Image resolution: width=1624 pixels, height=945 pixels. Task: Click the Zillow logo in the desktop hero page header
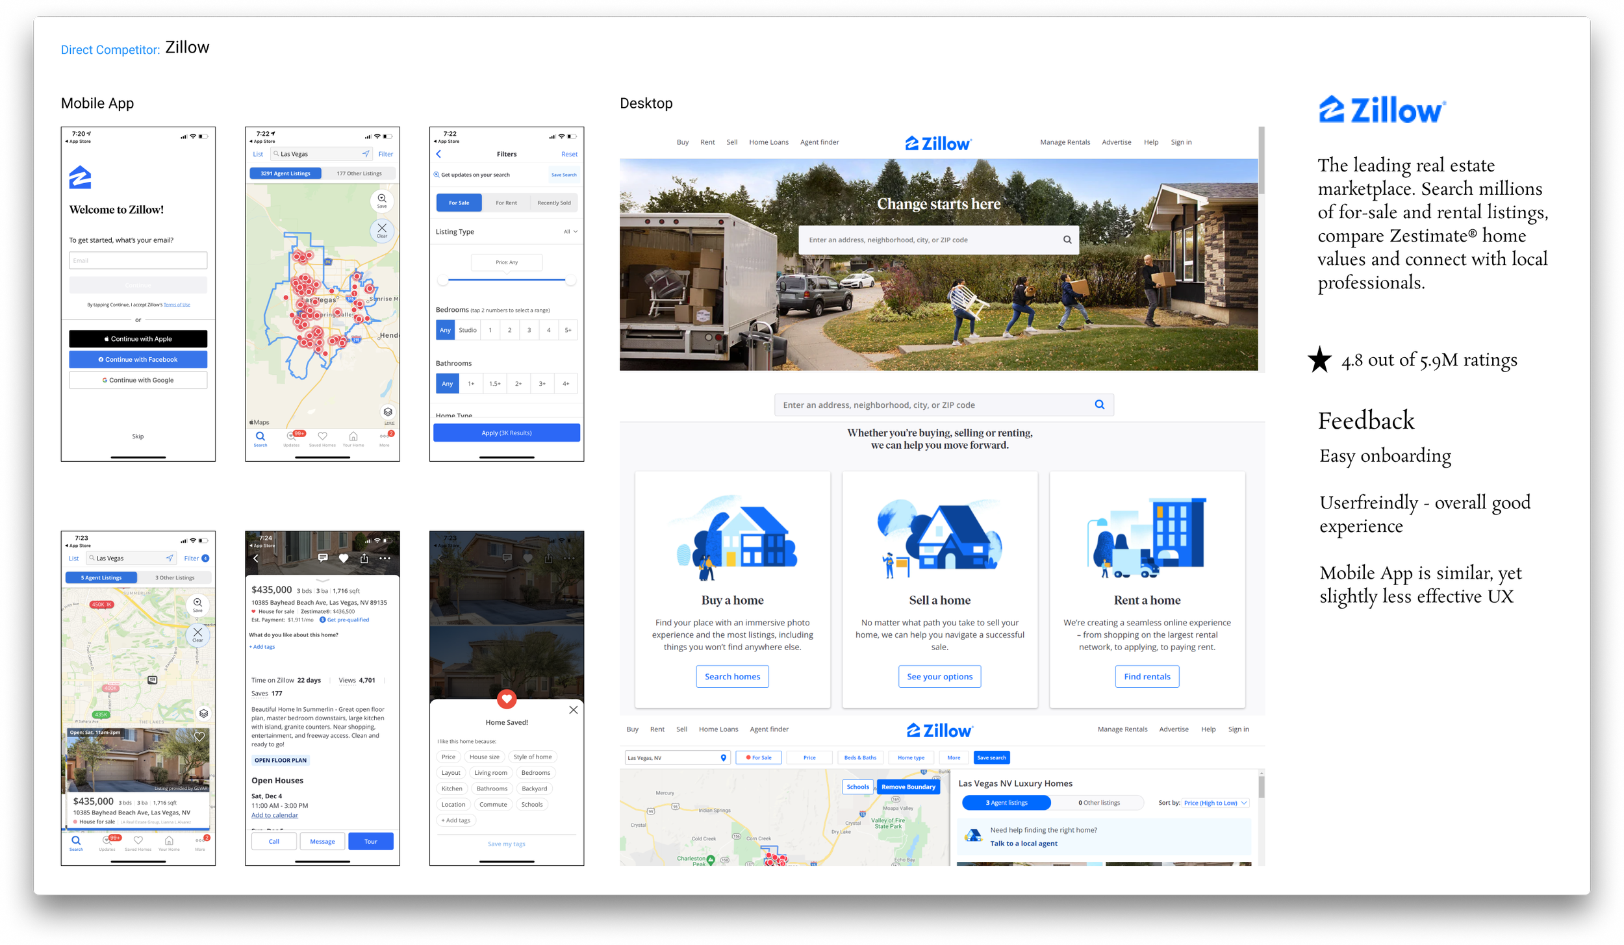[x=938, y=143]
